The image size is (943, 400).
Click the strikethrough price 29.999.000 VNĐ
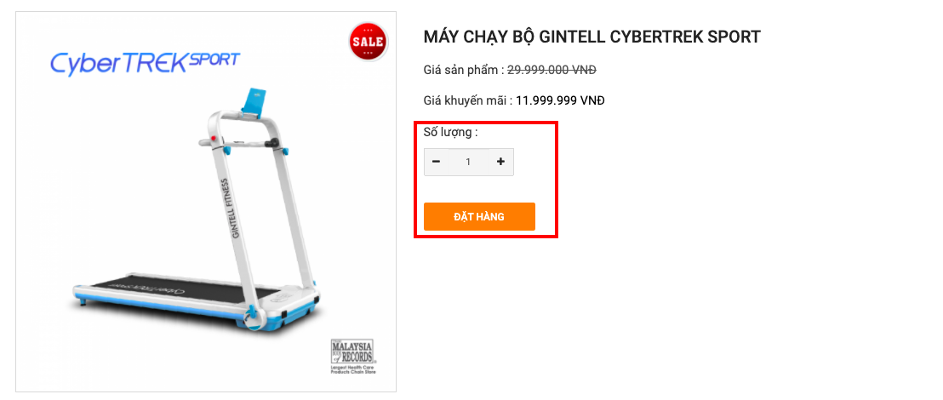coord(552,70)
